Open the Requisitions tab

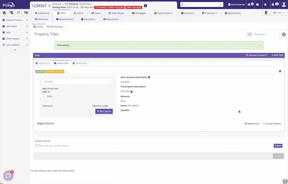[111, 19]
